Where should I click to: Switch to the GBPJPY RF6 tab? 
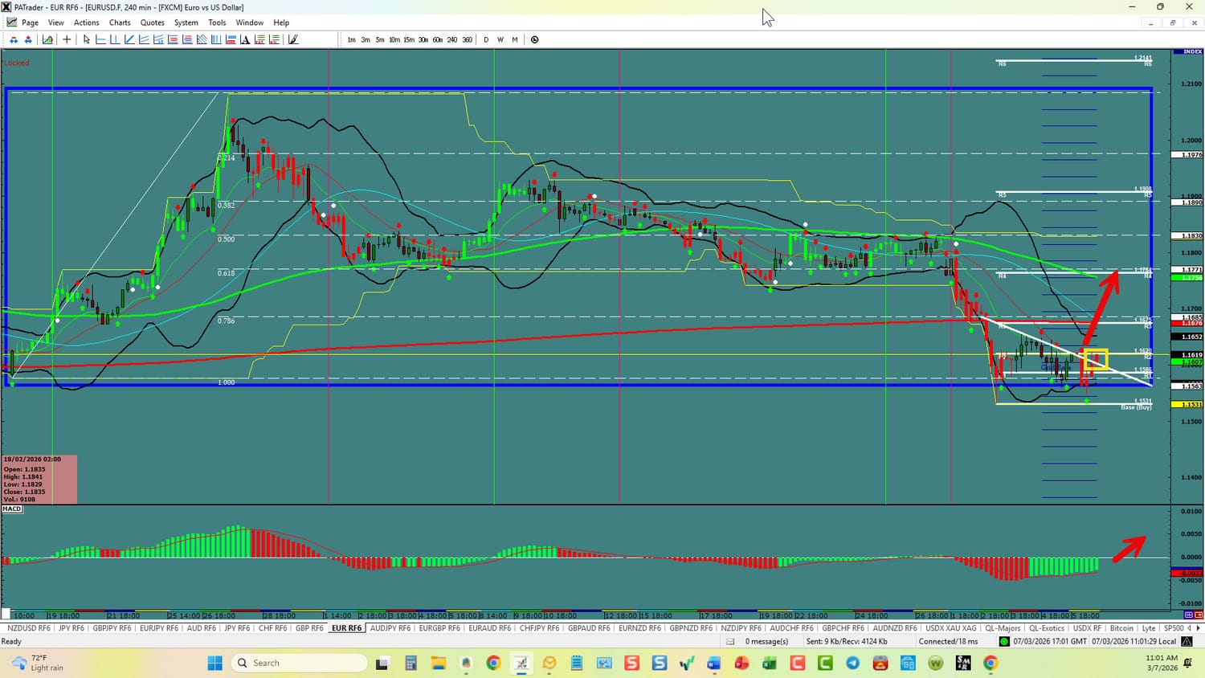(x=111, y=628)
